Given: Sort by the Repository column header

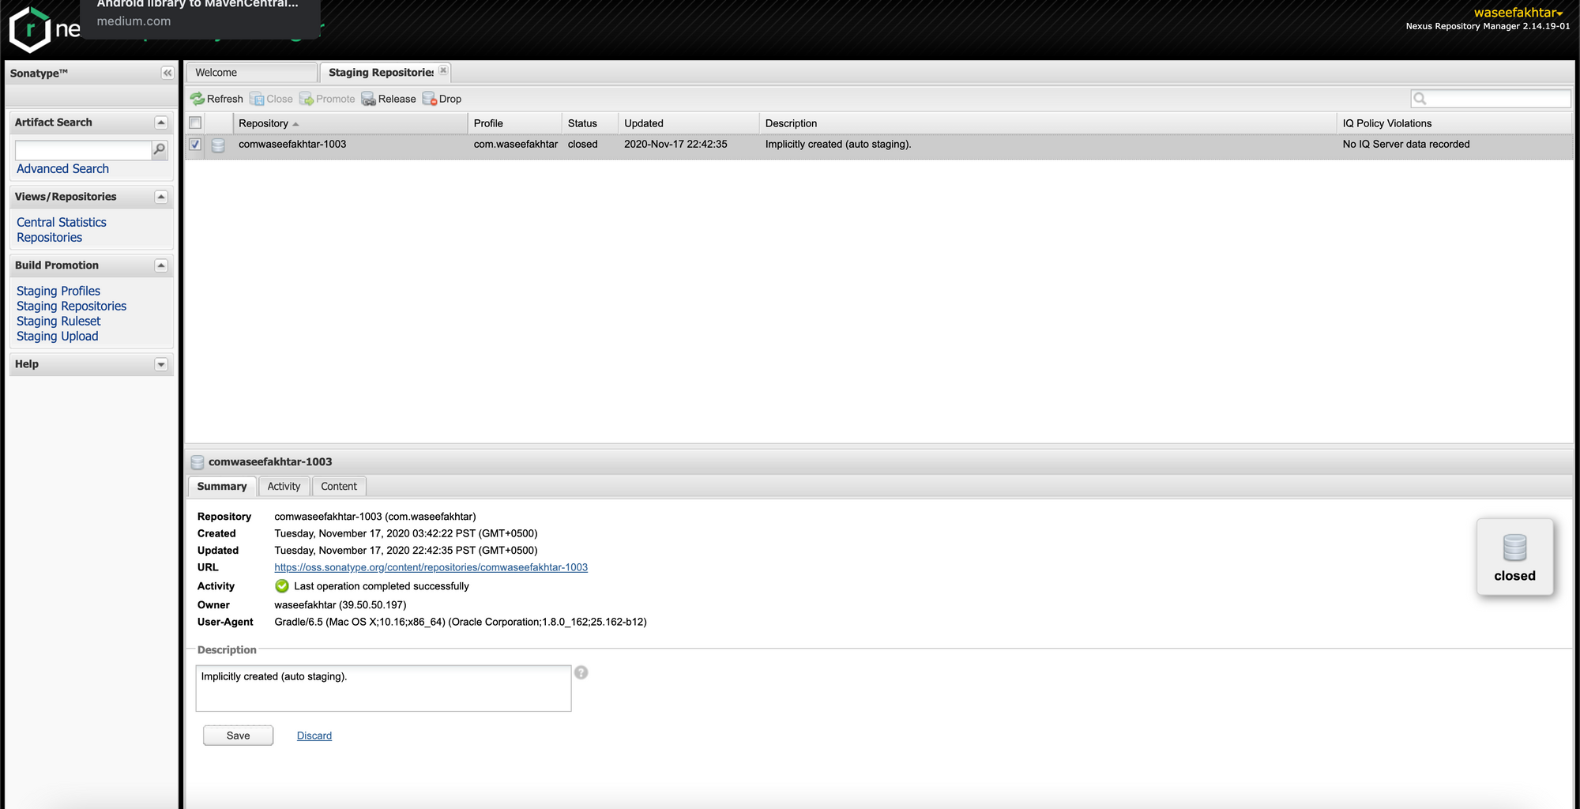Looking at the screenshot, I should [x=351, y=123].
